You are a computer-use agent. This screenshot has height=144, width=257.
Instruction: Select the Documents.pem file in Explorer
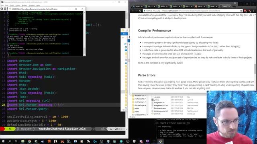(160, 108)
